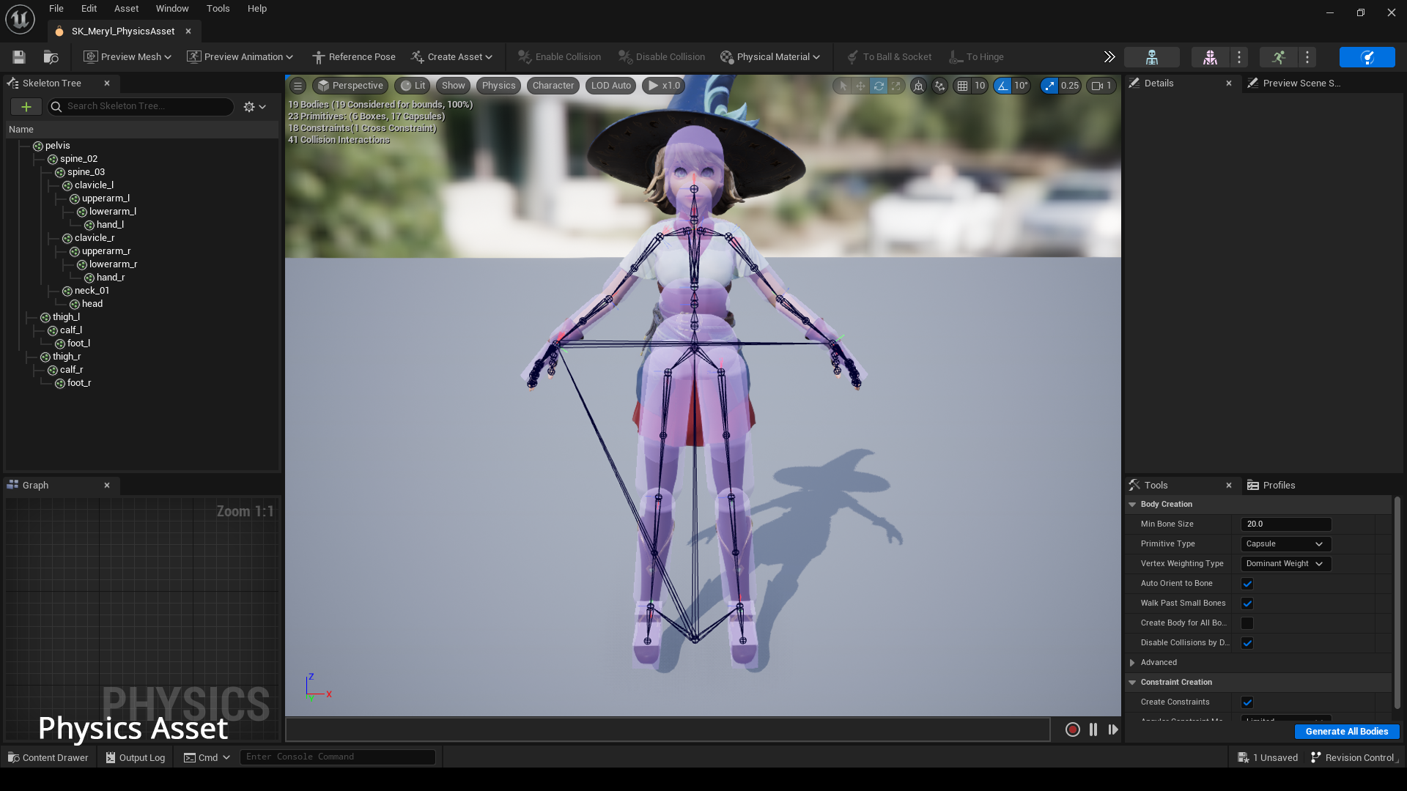The width and height of the screenshot is (1407, 791).
Task: Toggle grid snapping icon
Action: click(962, 86)
